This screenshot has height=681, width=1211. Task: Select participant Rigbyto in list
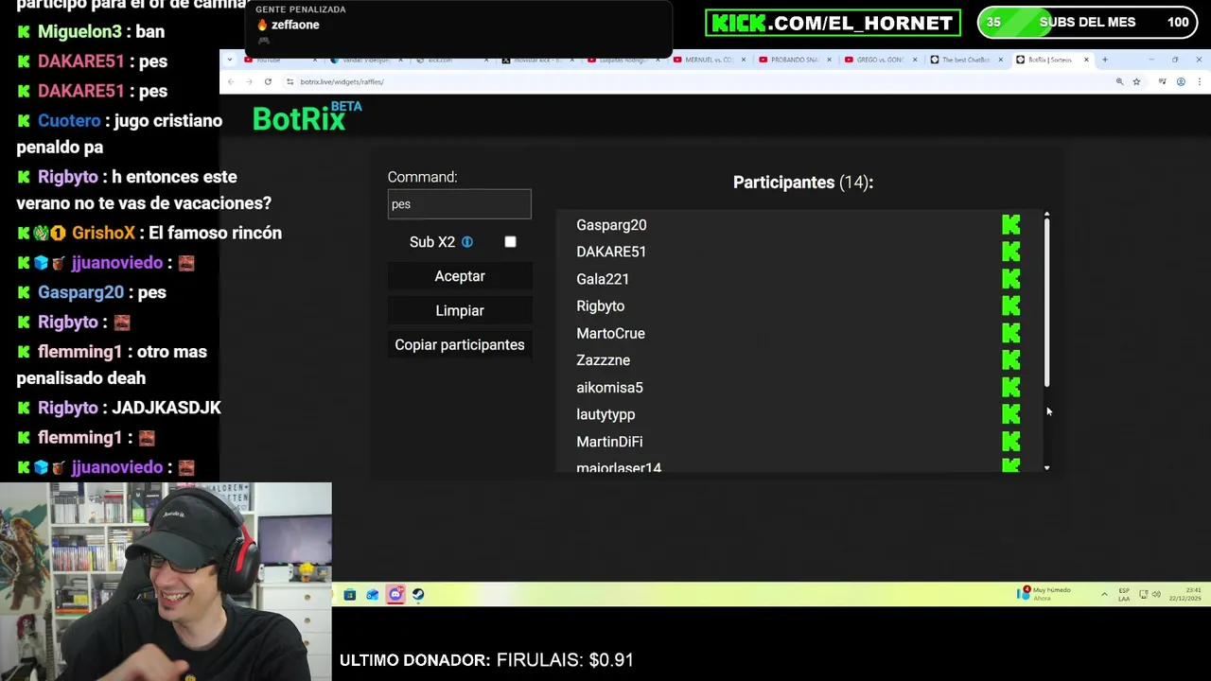click(600, 306)
